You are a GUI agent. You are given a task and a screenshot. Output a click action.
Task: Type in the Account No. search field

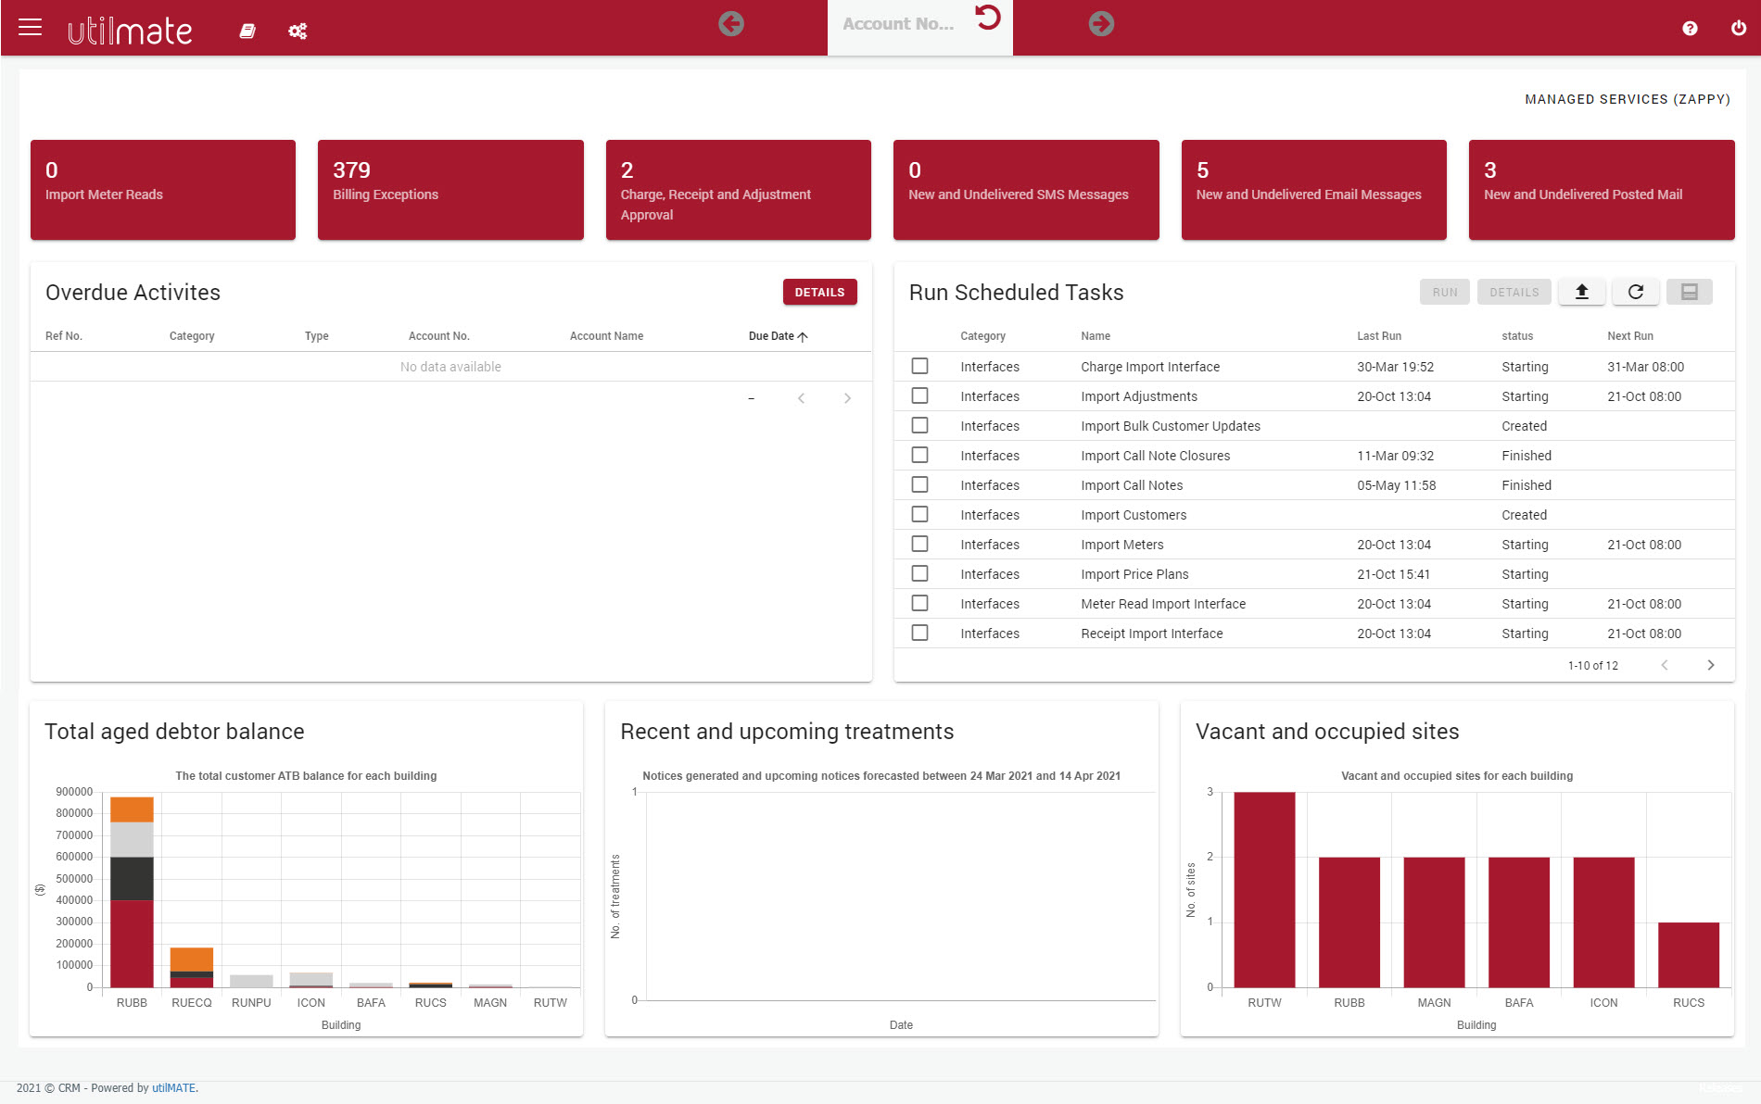pyautogui.click(x=898, y=25)
